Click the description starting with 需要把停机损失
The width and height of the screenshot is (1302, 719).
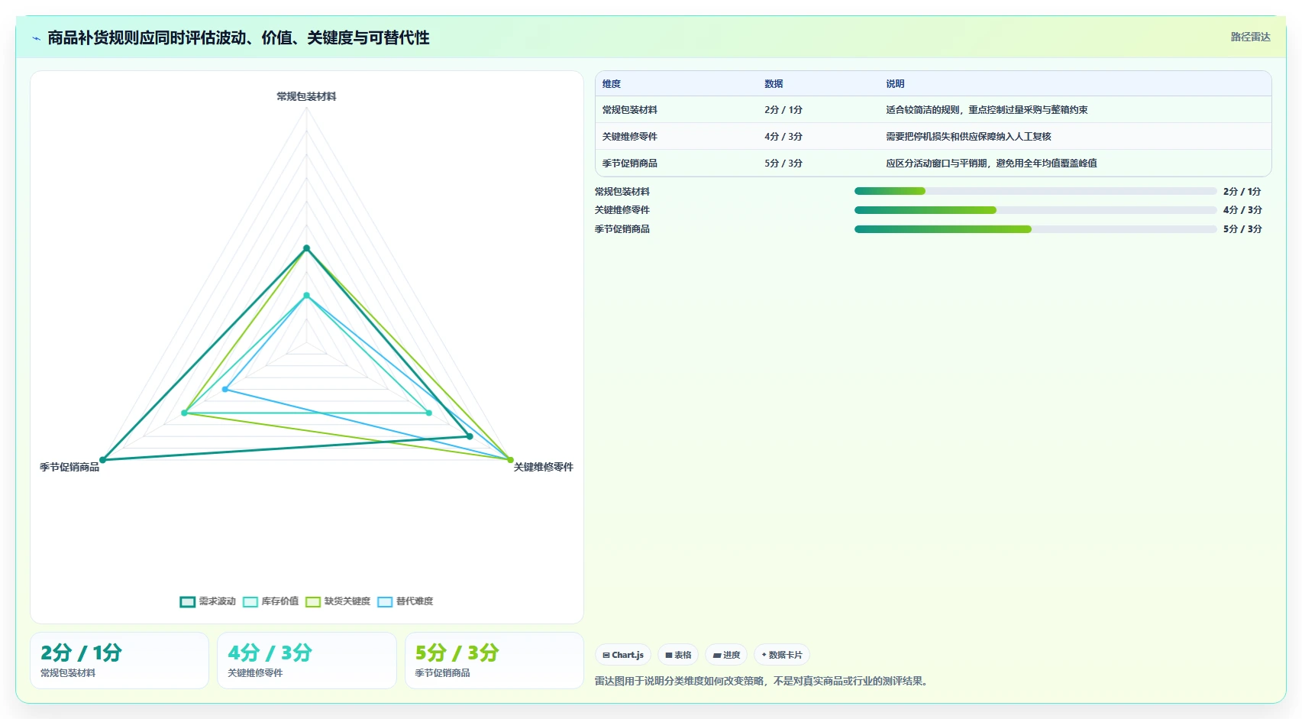tap(968, 137)
